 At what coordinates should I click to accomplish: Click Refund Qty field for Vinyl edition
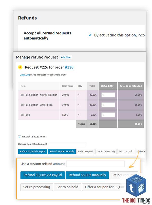pos(108,105)
